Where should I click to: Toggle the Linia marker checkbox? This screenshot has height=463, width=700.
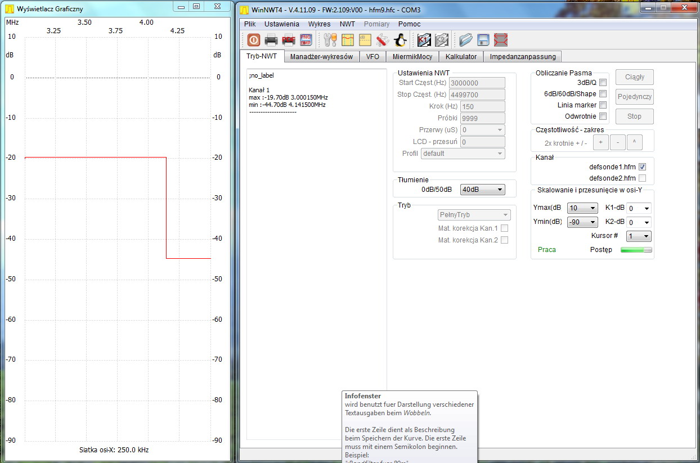pos(603,105)
